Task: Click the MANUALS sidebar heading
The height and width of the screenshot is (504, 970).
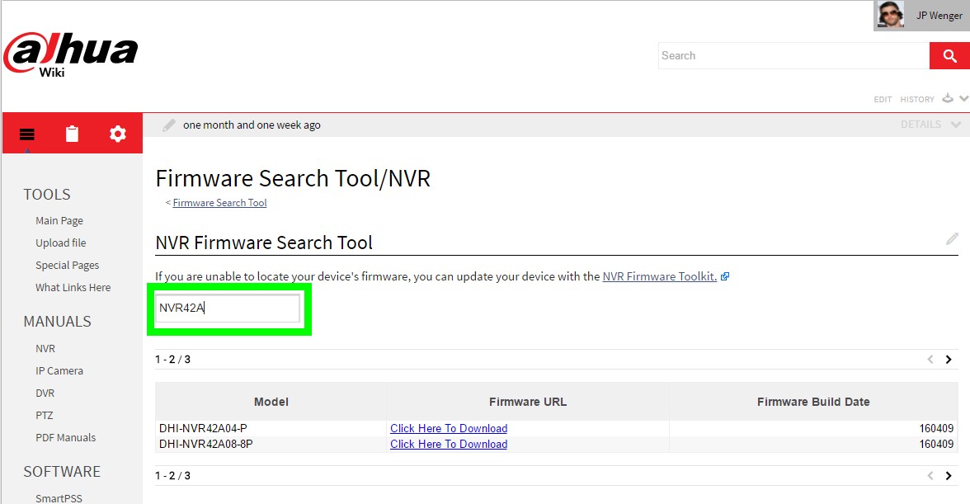Action: [57, 322]
